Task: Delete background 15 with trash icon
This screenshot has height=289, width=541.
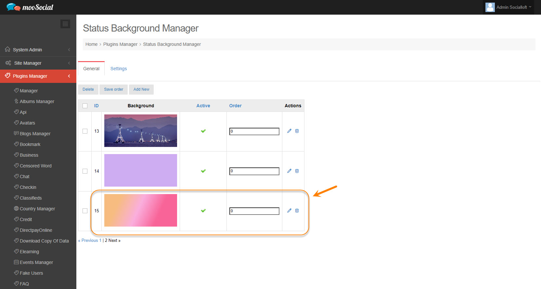Action: (297, 211)
